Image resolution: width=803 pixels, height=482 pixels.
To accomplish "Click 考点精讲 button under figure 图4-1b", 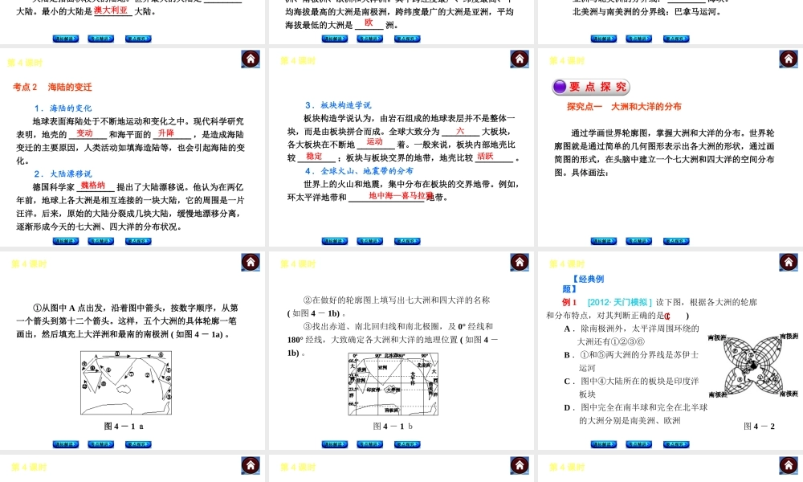I will (x=369, y=444).
